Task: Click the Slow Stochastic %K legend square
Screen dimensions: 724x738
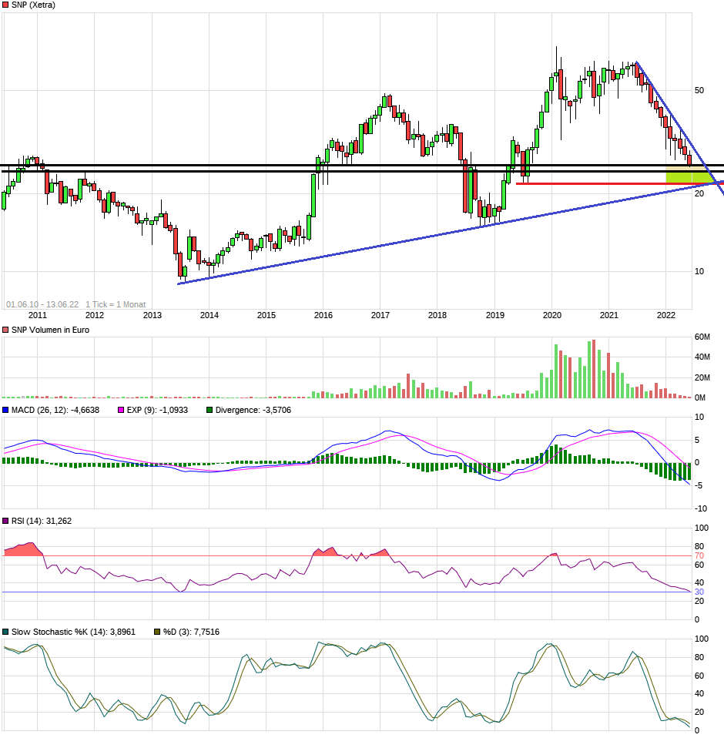Action: coord(5,632)
